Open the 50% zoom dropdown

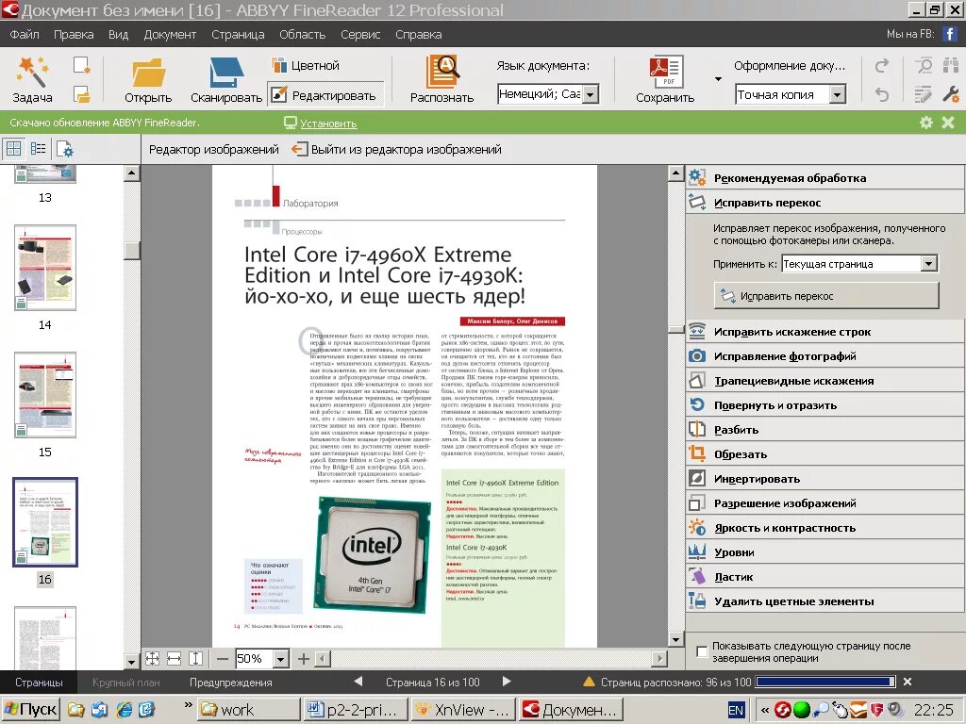click(x=280, y=659)
